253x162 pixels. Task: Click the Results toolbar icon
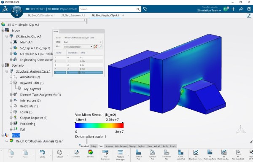point(90,152)
